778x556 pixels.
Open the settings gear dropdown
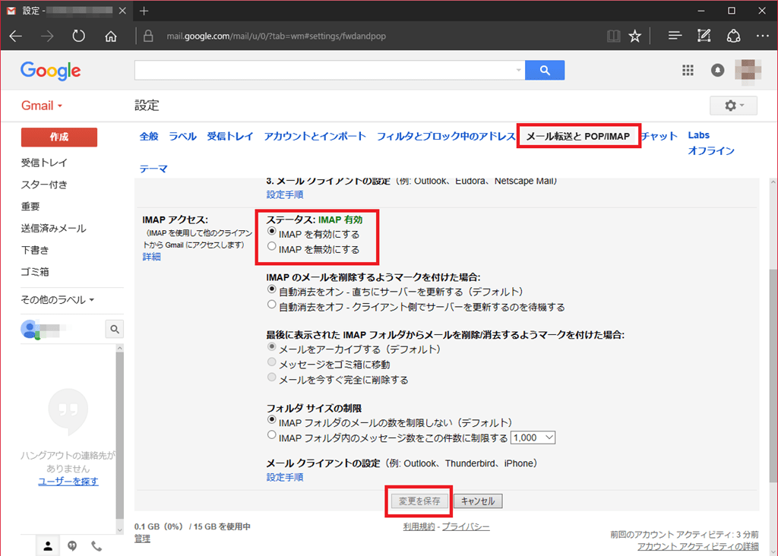[733, 106]
